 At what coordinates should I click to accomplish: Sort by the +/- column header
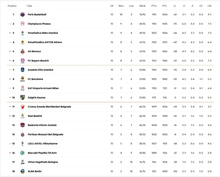[175, 6]
